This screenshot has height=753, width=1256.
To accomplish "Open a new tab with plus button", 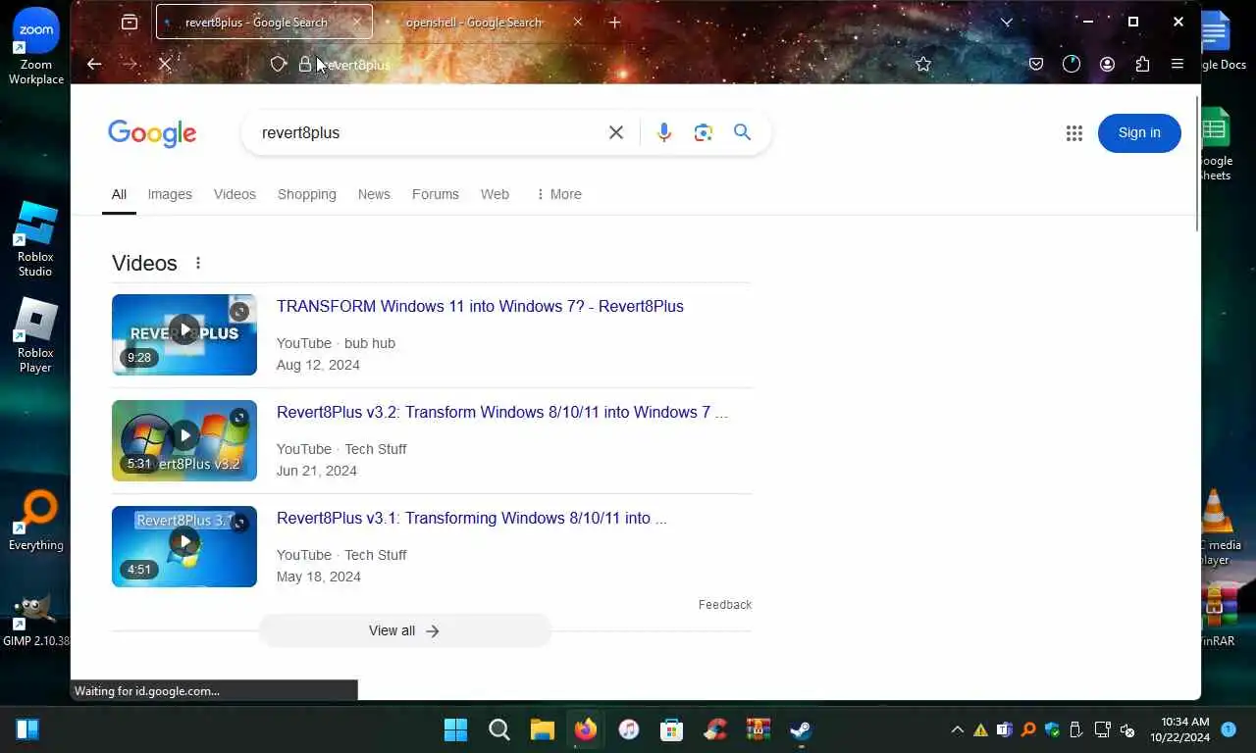I will click(x=614, y=22).
